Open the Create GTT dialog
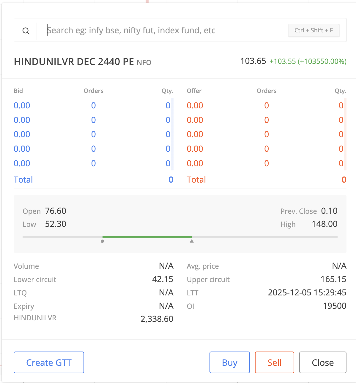The width and height of the screenshot is (356, 383). [49, 363]
